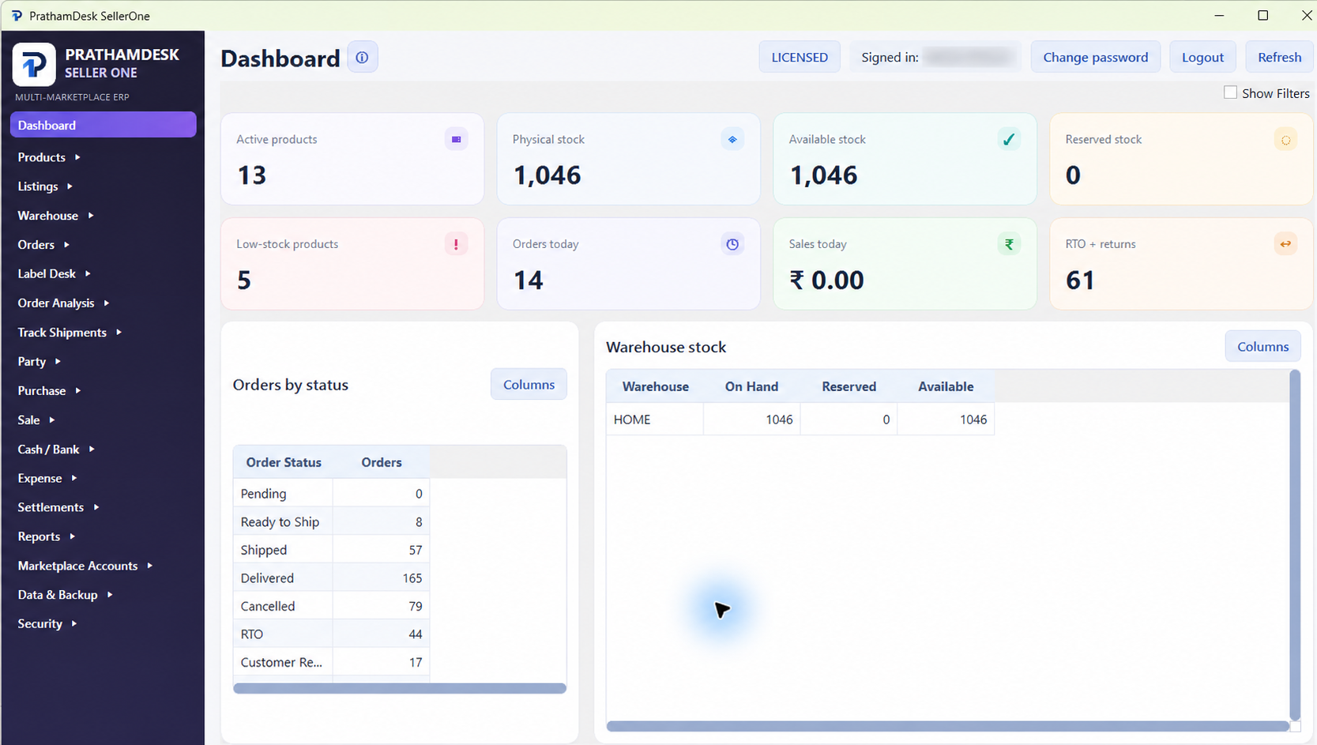Click the Reserved stock card icon
The image size is (1317, 745).
coord(1285,140)
